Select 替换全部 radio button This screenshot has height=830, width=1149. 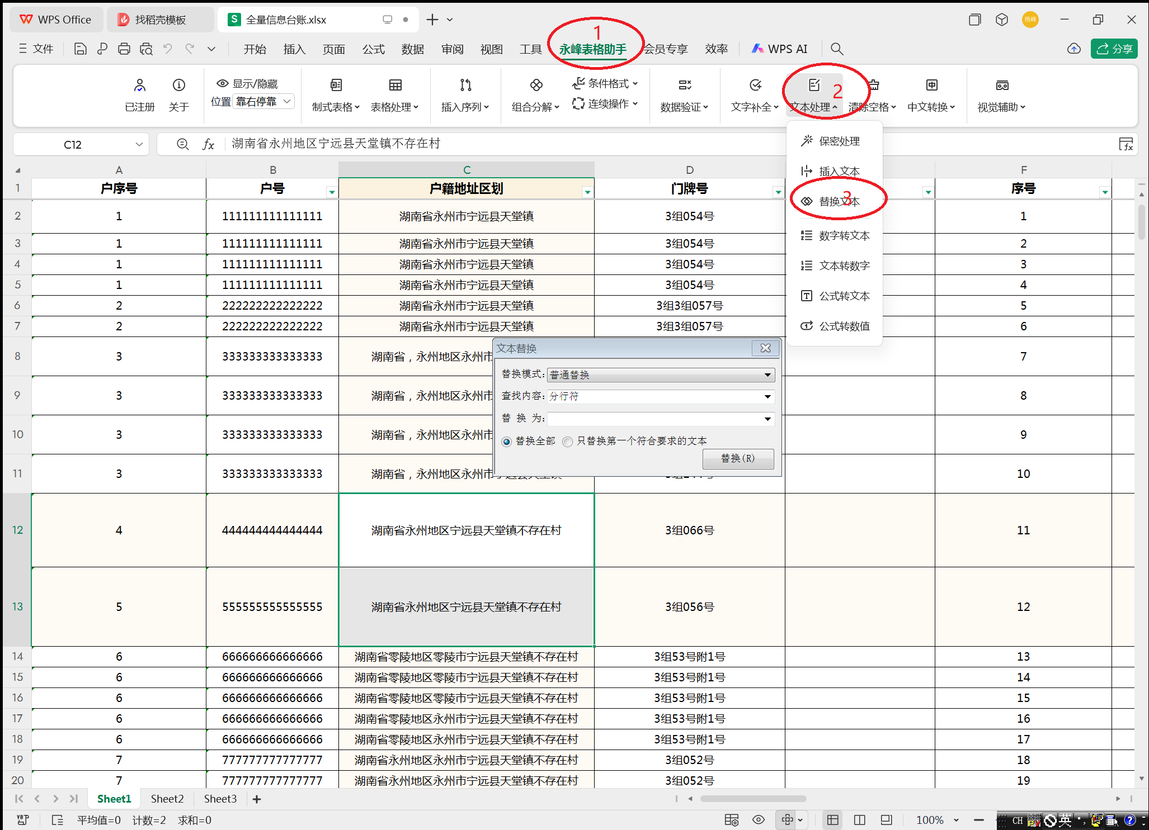[507, 442]
